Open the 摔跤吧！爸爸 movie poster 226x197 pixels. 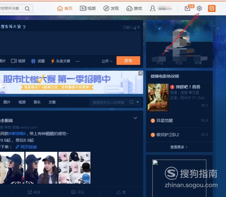pyautogui.click(x=158, y=97)
